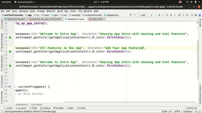Click green color gutter swatch on line 28

pyautogui.click(x=10, y=66)
